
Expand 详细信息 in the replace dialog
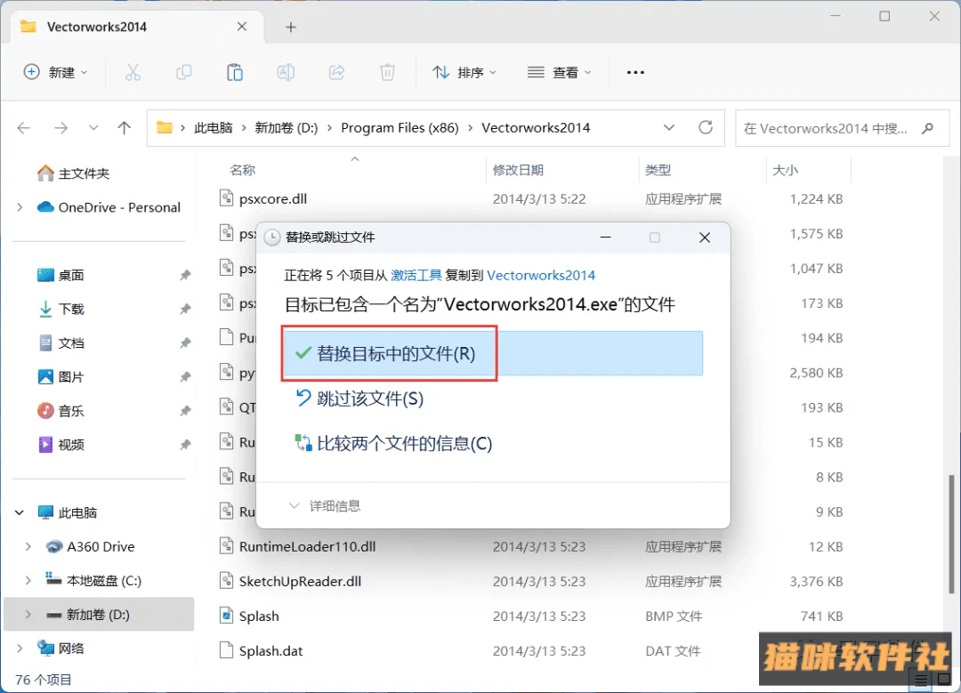[x=324, y=505]
